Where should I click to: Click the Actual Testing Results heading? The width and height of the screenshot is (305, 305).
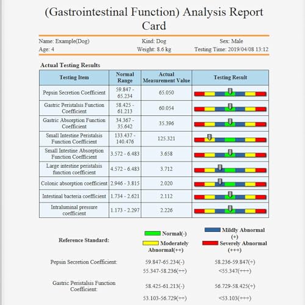(x=70, y=65)
